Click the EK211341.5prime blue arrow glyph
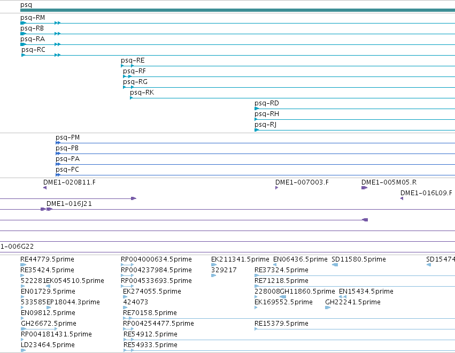This screenshot has width=455, height=353. click(214, 265)
